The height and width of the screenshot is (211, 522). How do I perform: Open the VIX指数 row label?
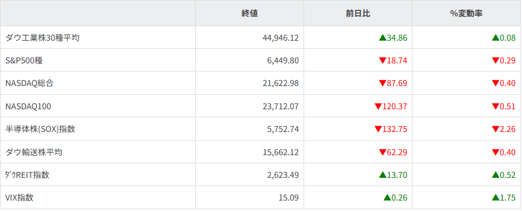coord(20,198)
